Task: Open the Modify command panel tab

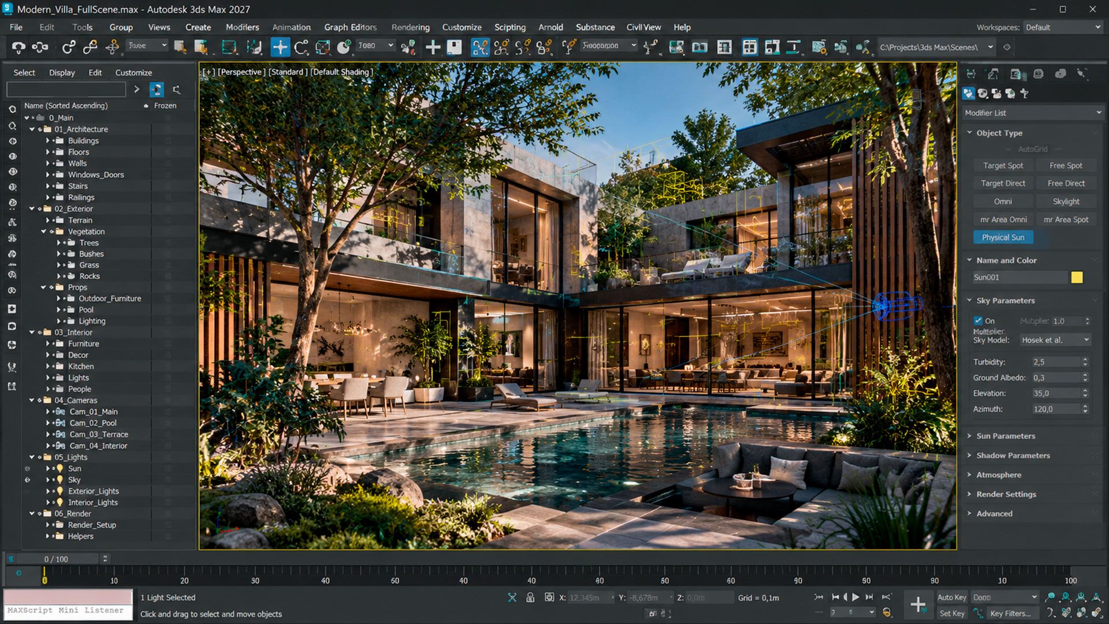Action: 993,73
